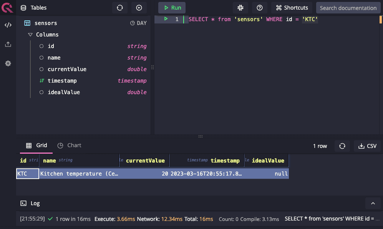The image size is (383, 229).
Task: Click the QuestDB logo icon
Action: (7, 7)
